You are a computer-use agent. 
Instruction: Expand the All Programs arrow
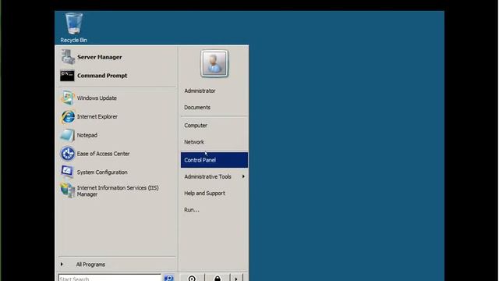click(62, 264)
